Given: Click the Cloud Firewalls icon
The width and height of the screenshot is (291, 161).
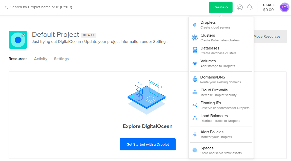Looking at the screenshot, I should (195, 92).
